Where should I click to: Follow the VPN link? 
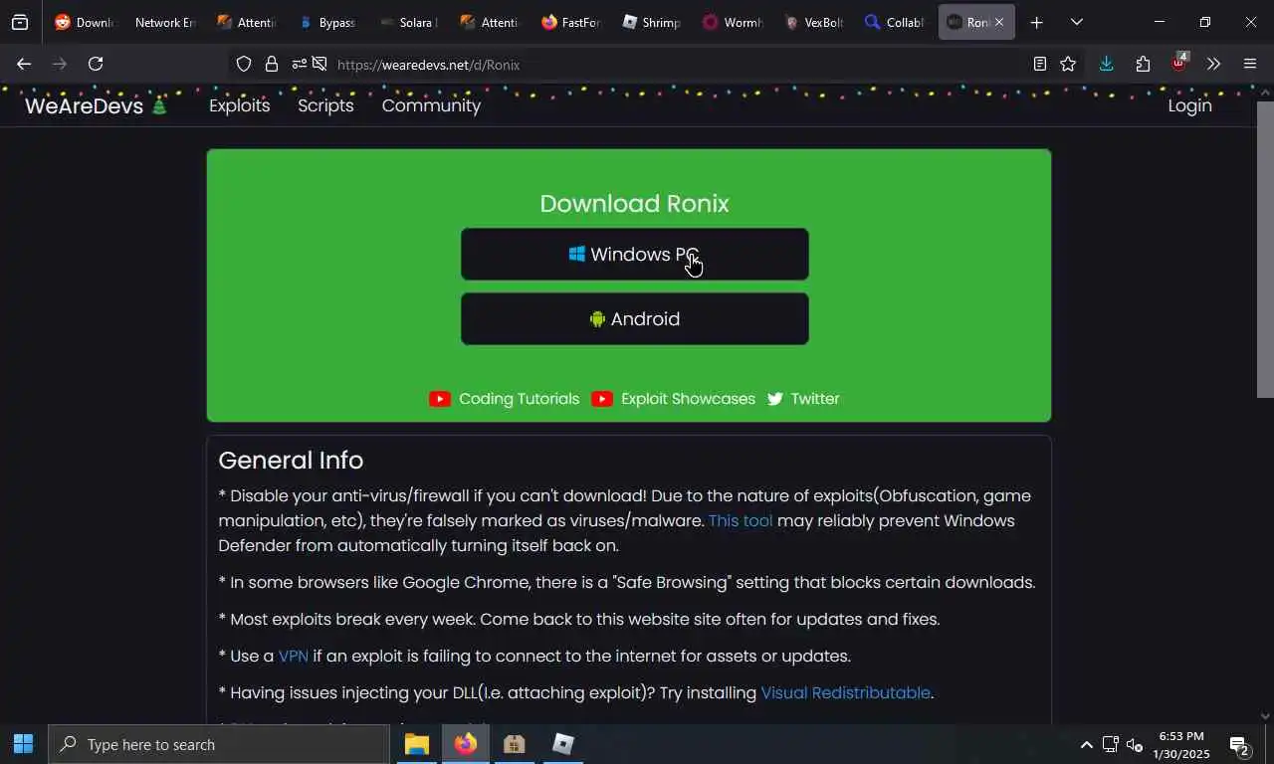point(294,657)
